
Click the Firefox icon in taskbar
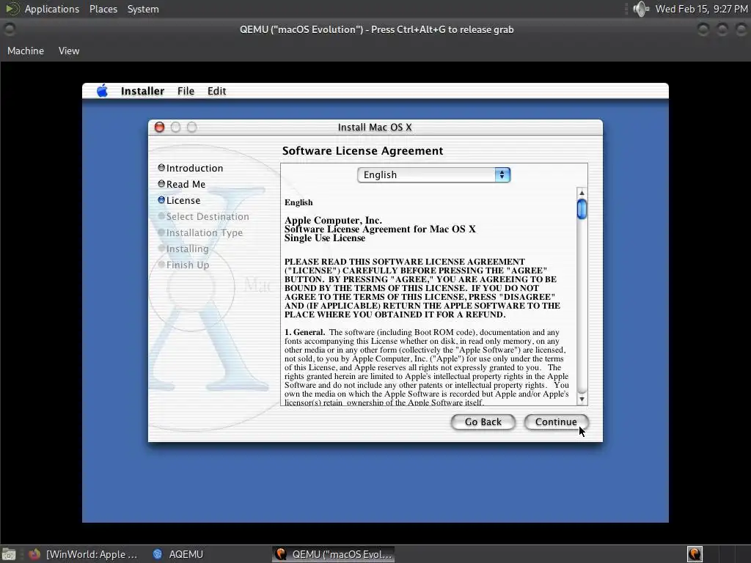[x=34, y=554]
